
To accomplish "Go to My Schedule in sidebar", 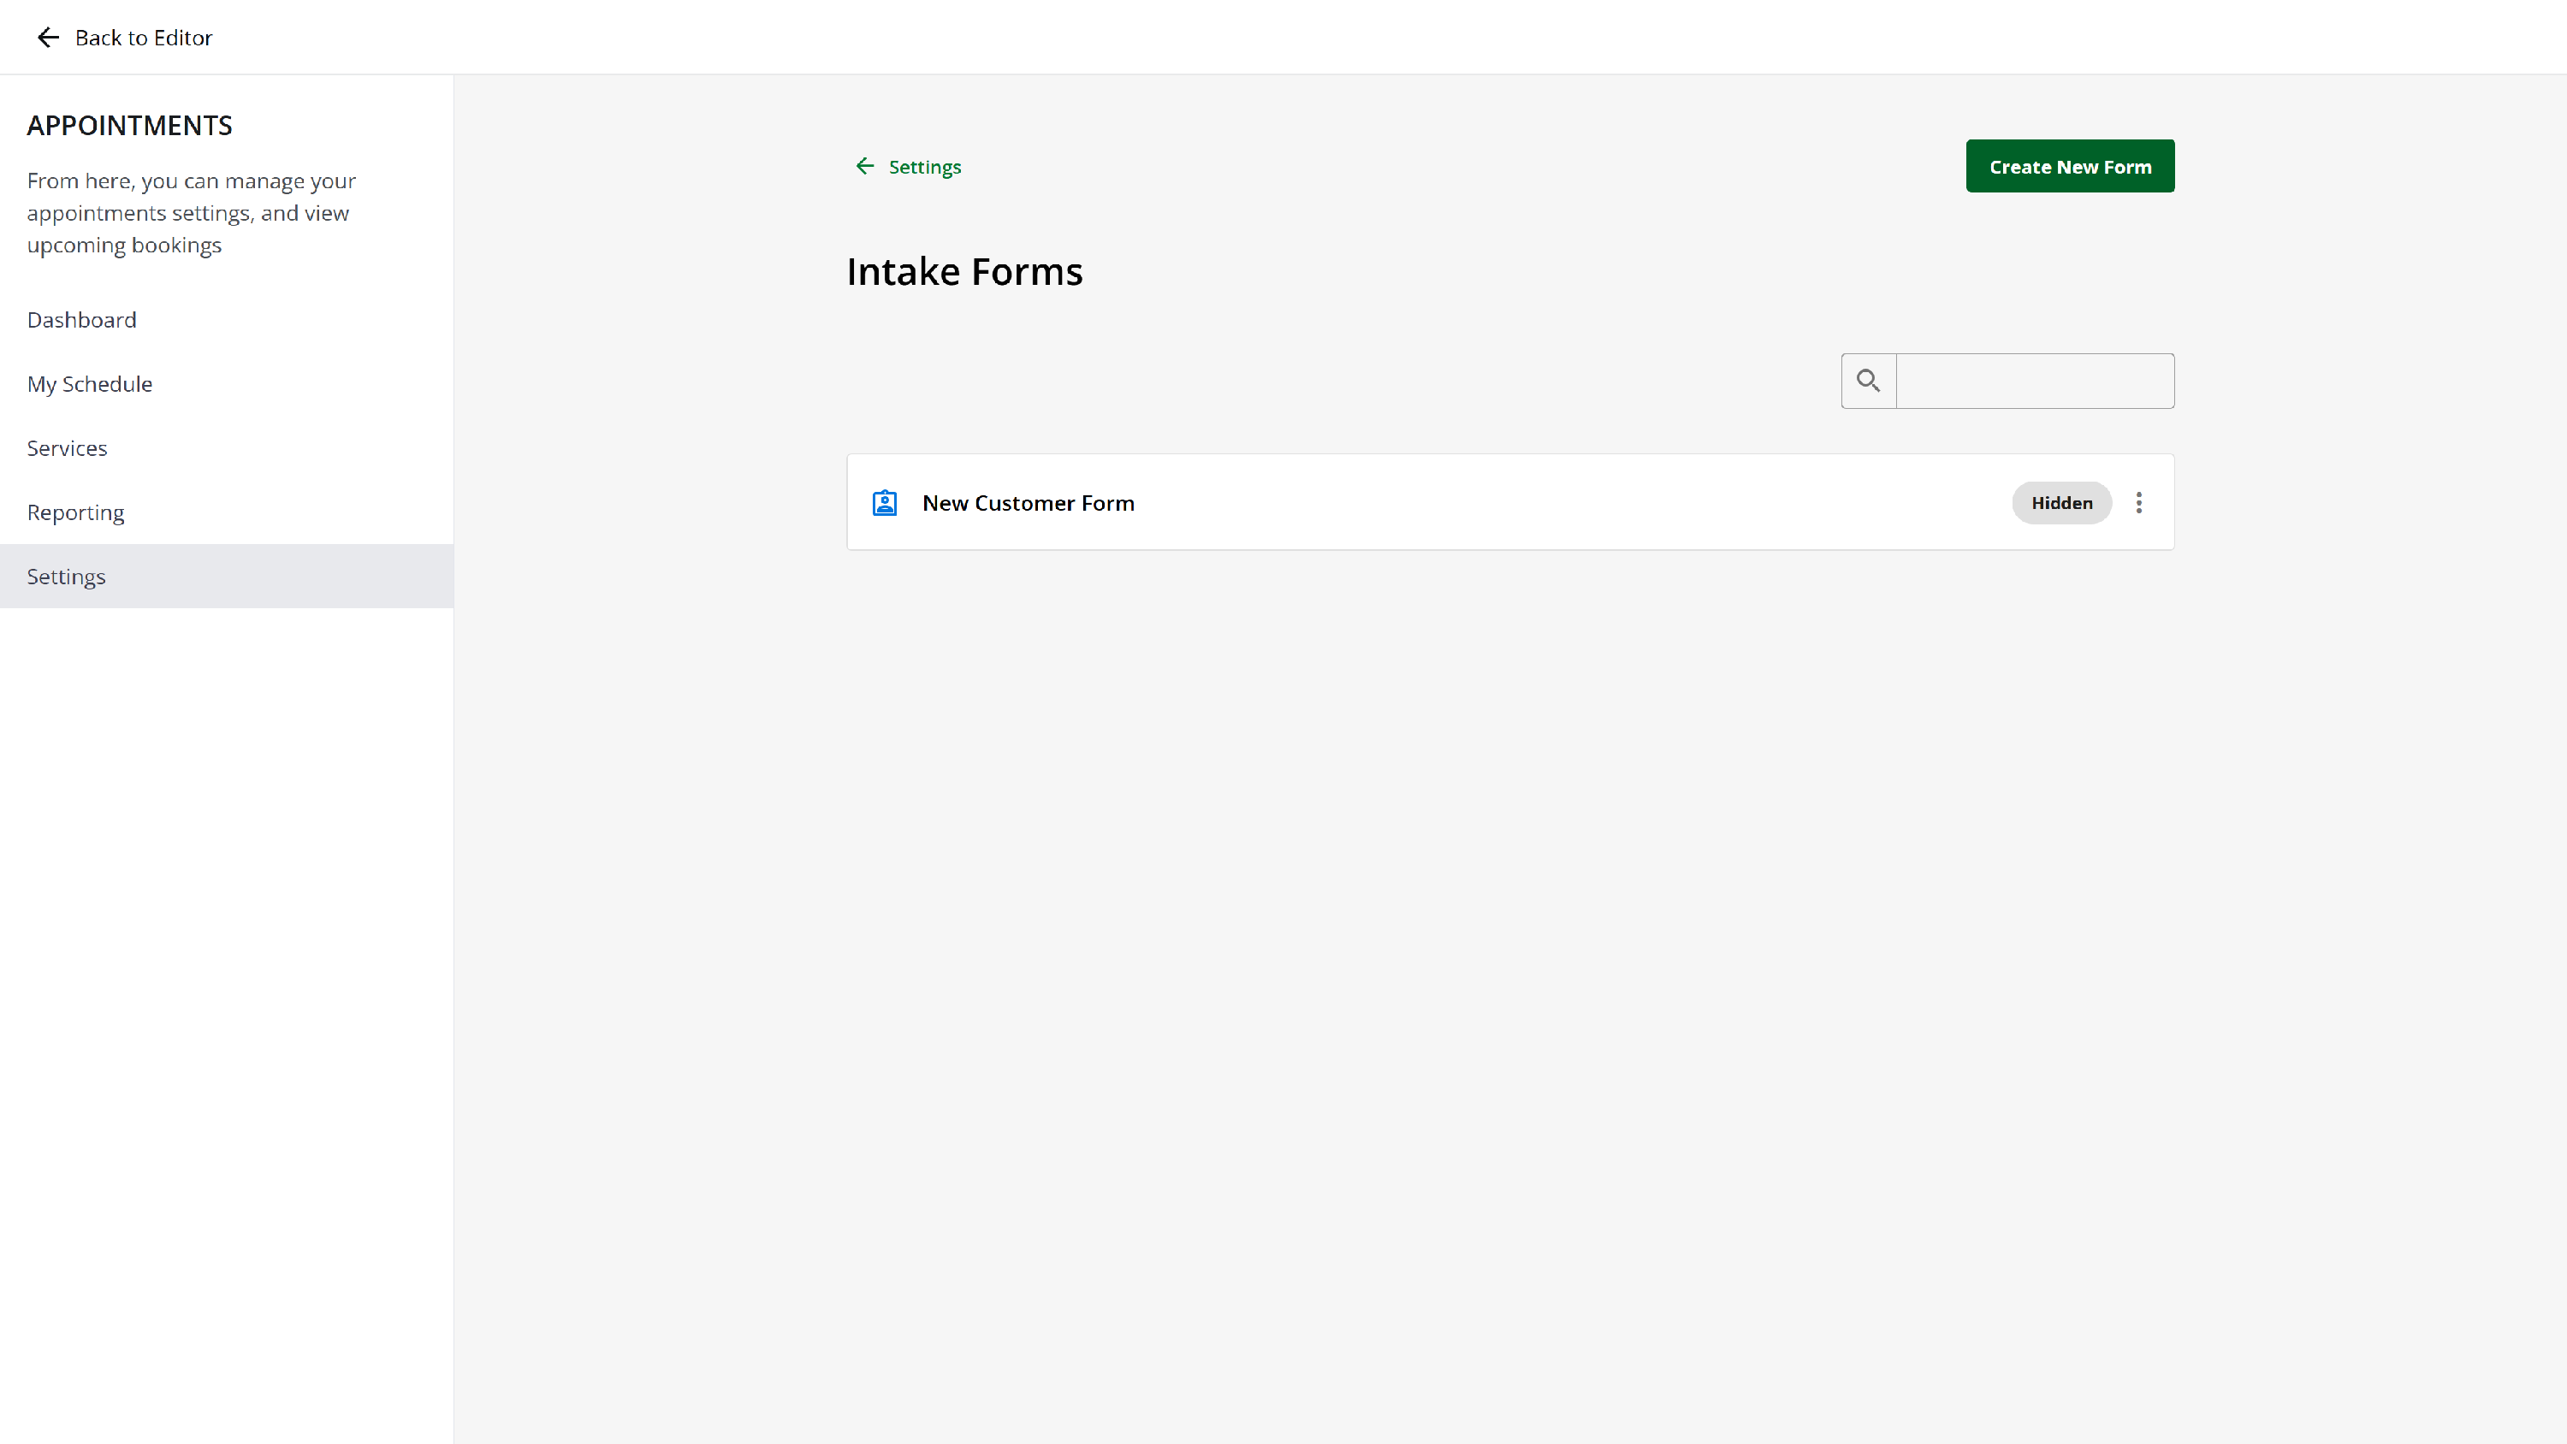I will tap(90, 385).
